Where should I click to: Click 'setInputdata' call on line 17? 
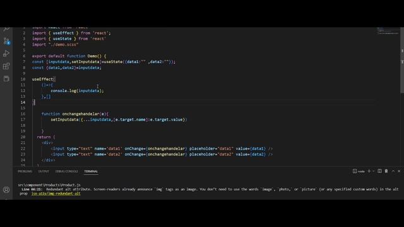point(64,119)
